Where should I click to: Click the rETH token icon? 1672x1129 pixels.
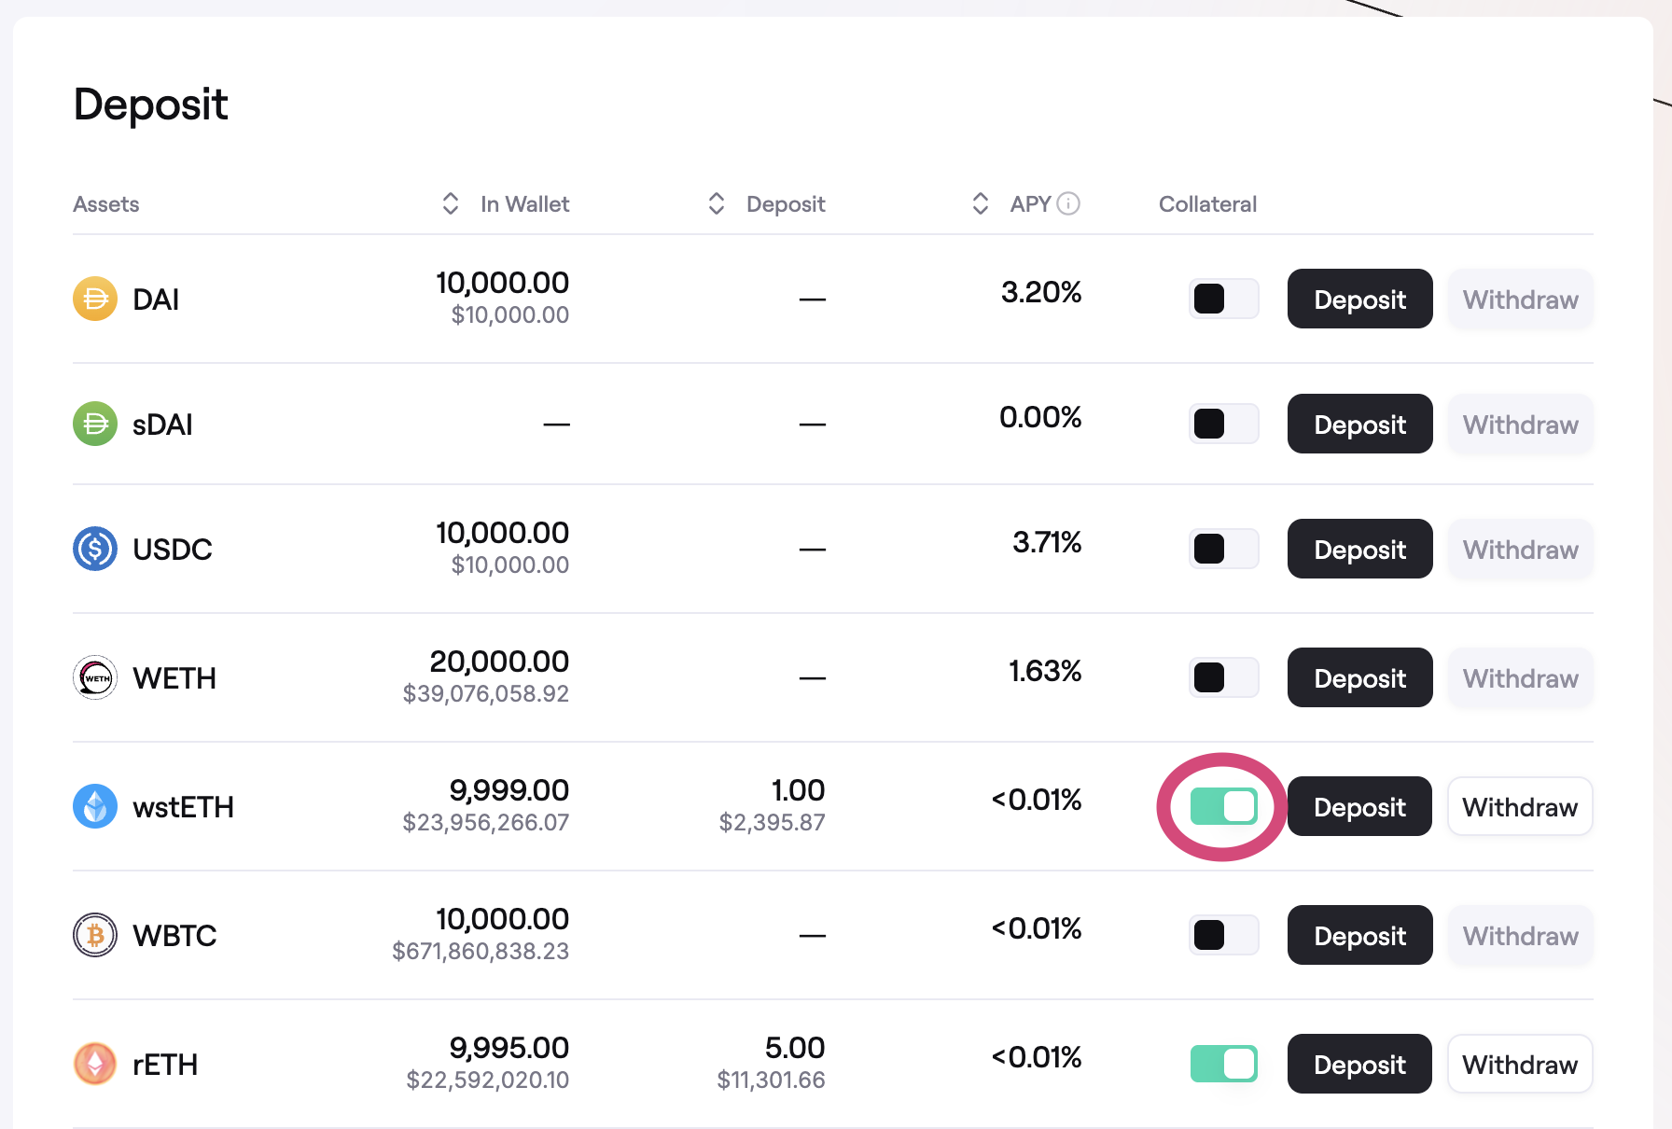click(x=95, y=1065)
